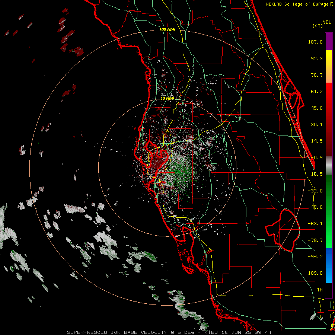The height and width of the screenshot is (335, 335).
Task: Select the 61.2 velocity scale value
Action: pyautogui.click(x=317, y=92)
